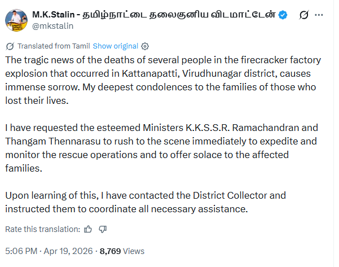339x267 pixels.
Task: Click the Grok icon beside the more options button
Action: (x=305, y=15)
